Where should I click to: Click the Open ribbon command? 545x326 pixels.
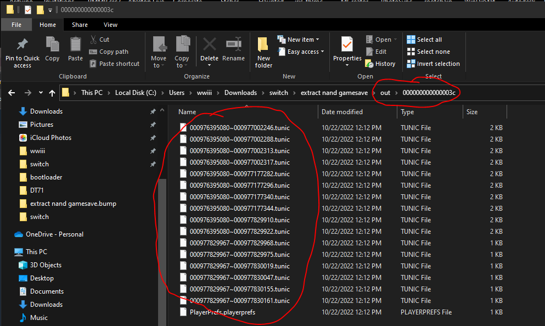coord(381,40)
